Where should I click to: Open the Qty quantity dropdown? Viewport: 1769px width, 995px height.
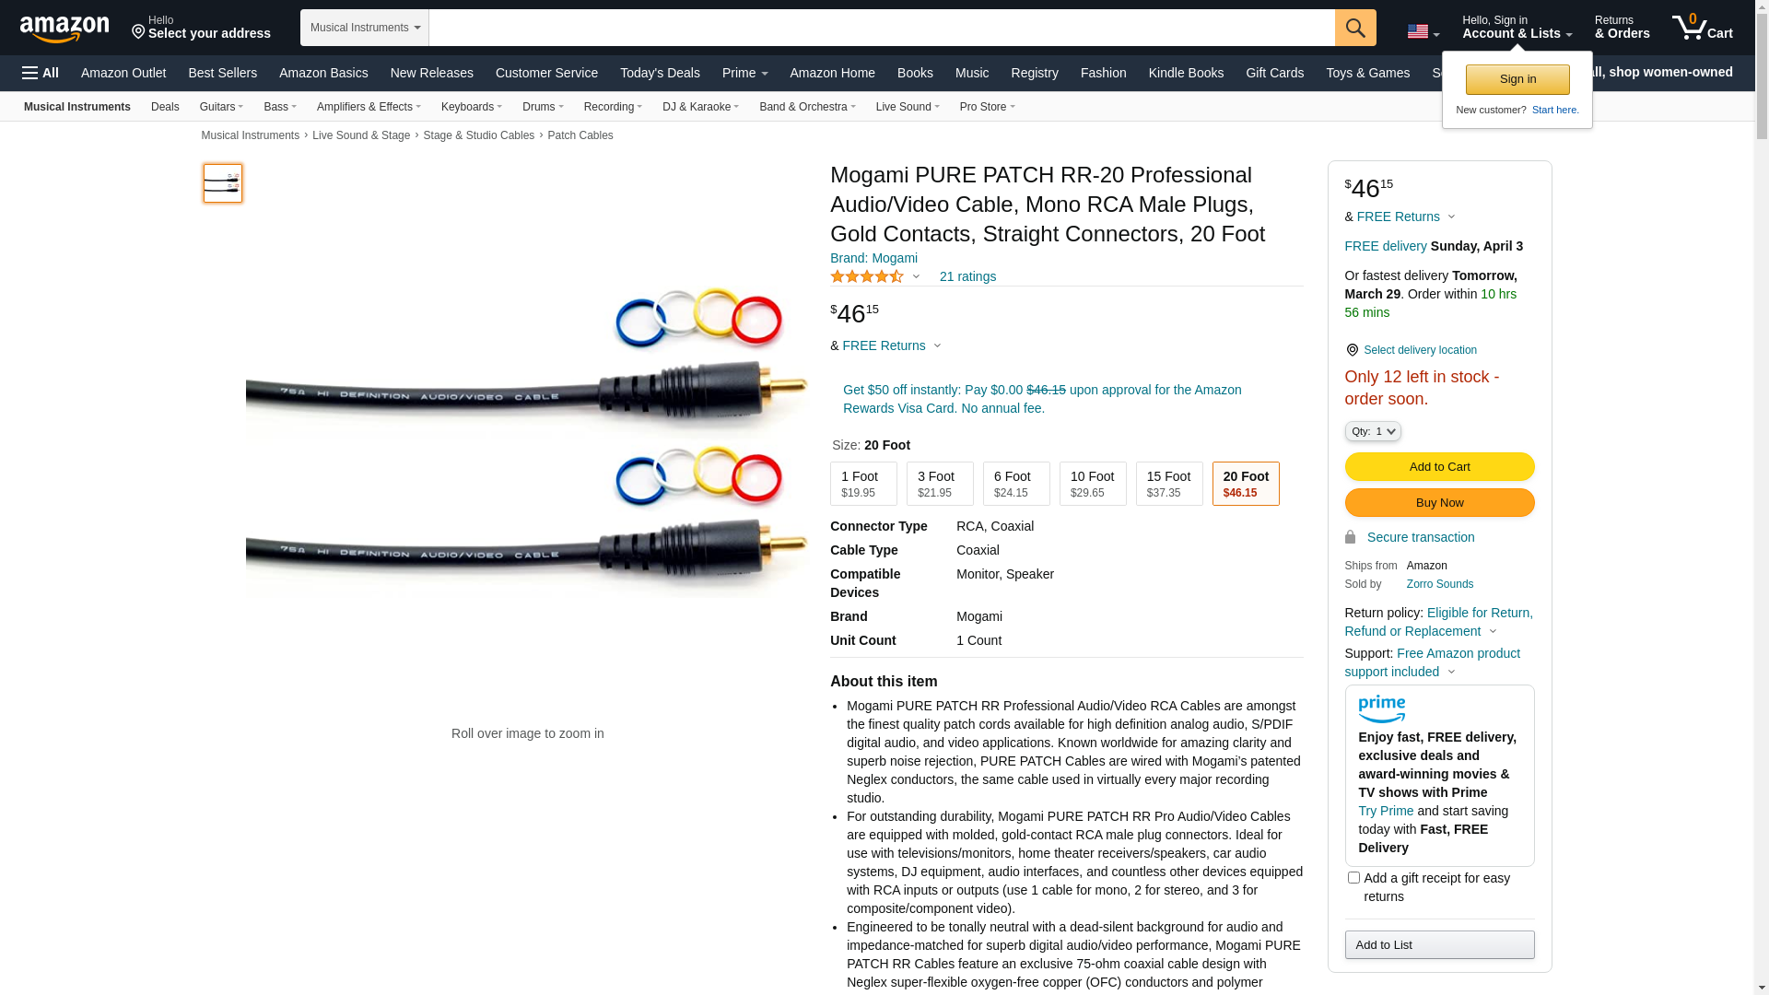click(x=1373, y=431)
